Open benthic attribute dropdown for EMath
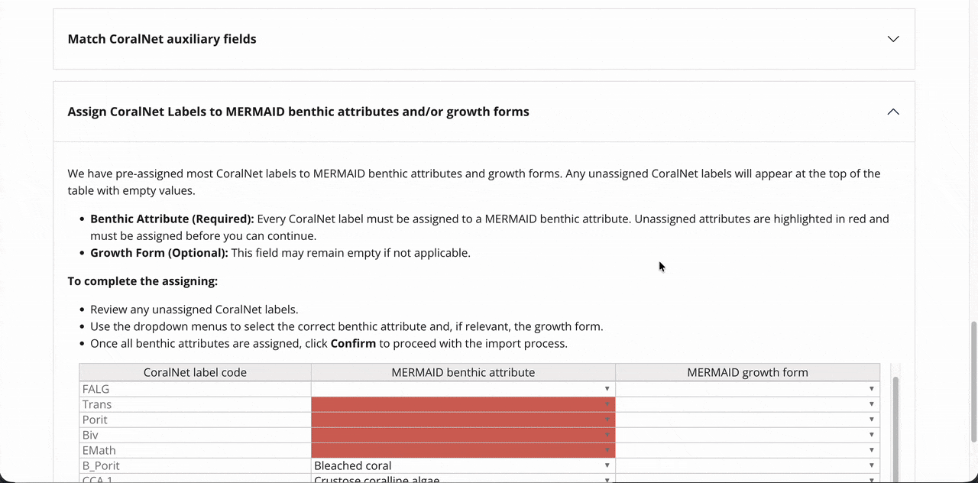 click(x=607, y=450)
